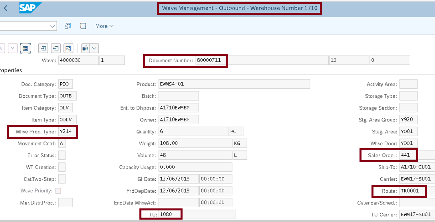
Task: Click the left-arrow-out-of-box toolbar icon
Action: tap(56, 48)
